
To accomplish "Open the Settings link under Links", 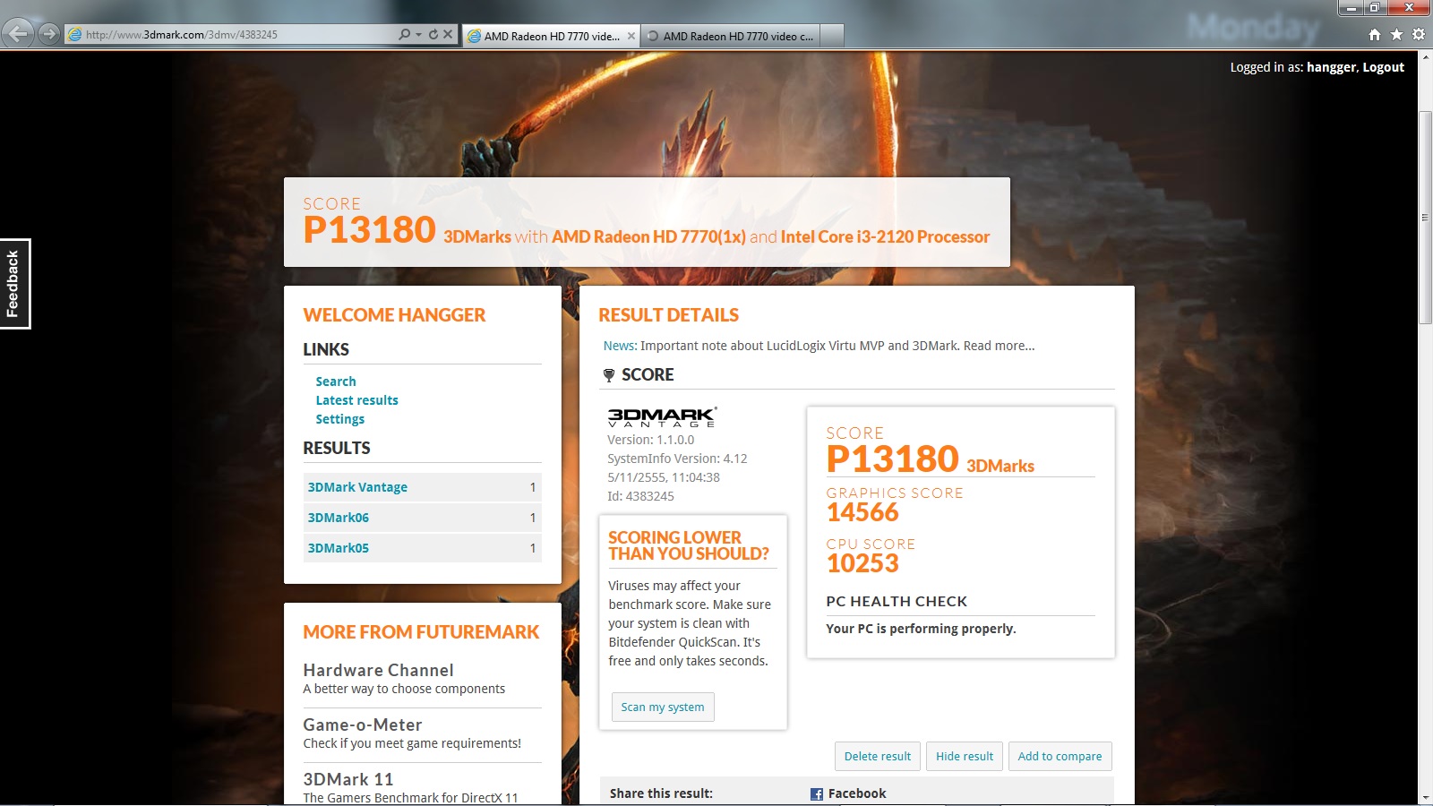I will (x=340, y=419).
